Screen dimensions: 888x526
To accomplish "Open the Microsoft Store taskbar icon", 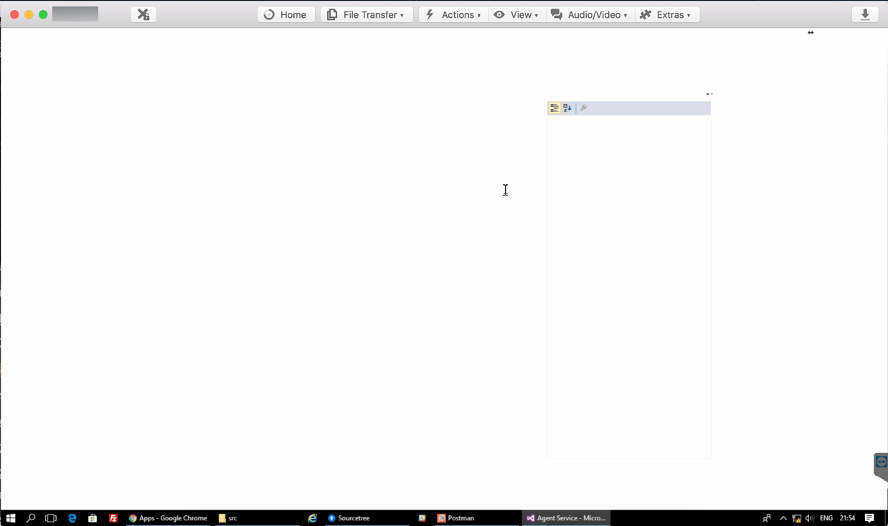I will point(93,518).
